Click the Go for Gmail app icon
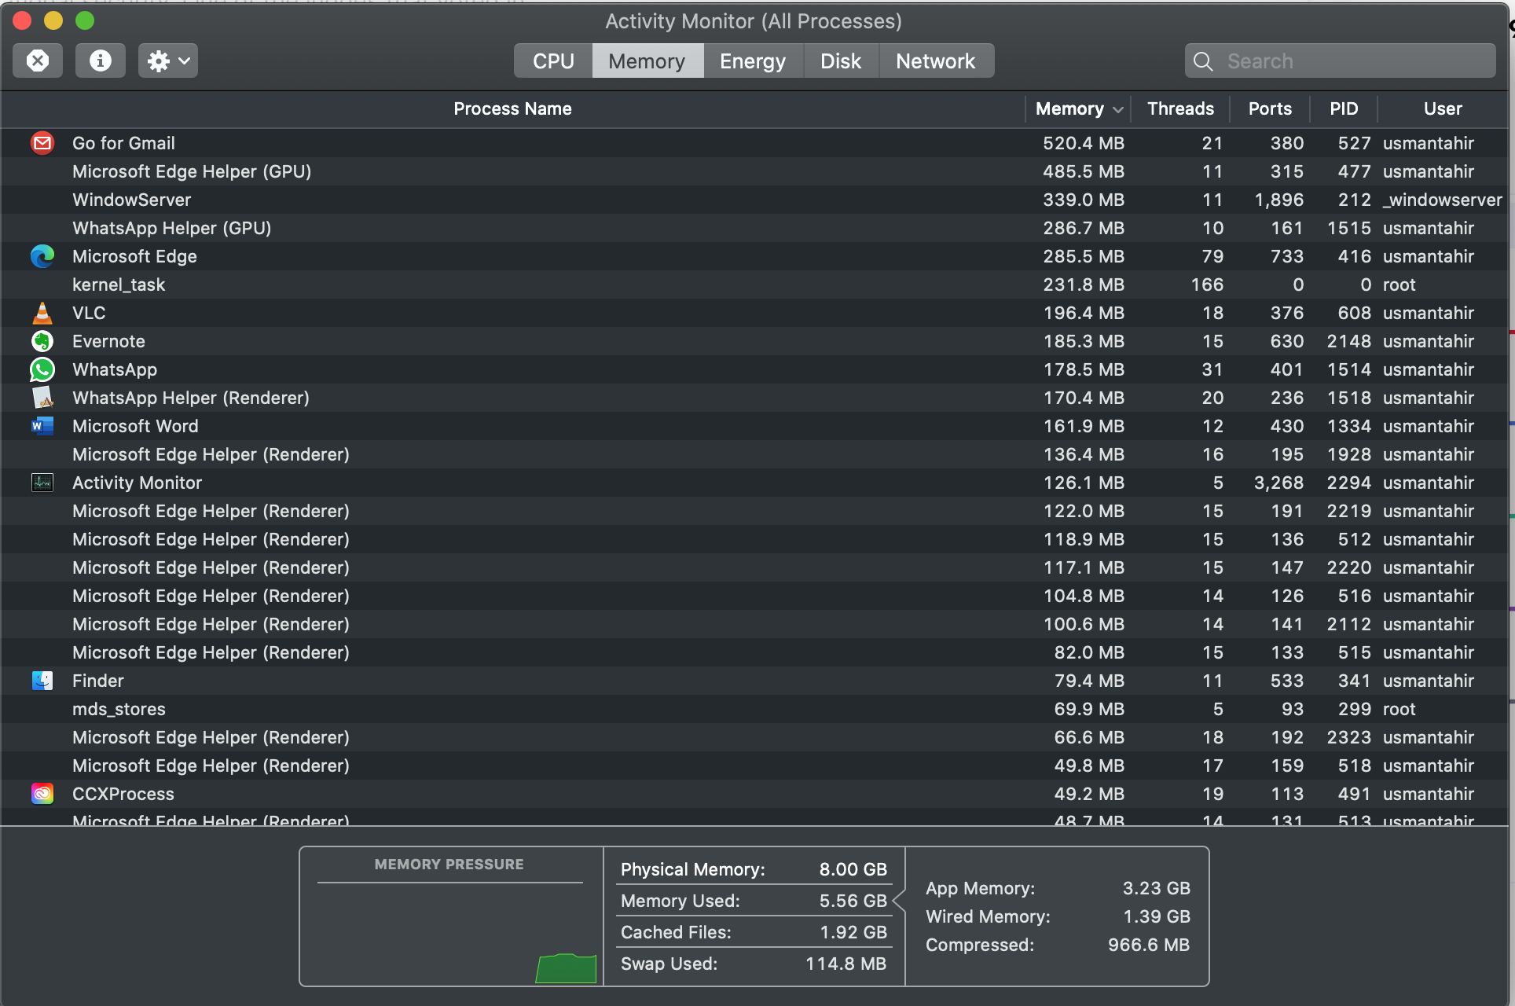Viewport: 1515px width, 1006px height. coord(42,143)
